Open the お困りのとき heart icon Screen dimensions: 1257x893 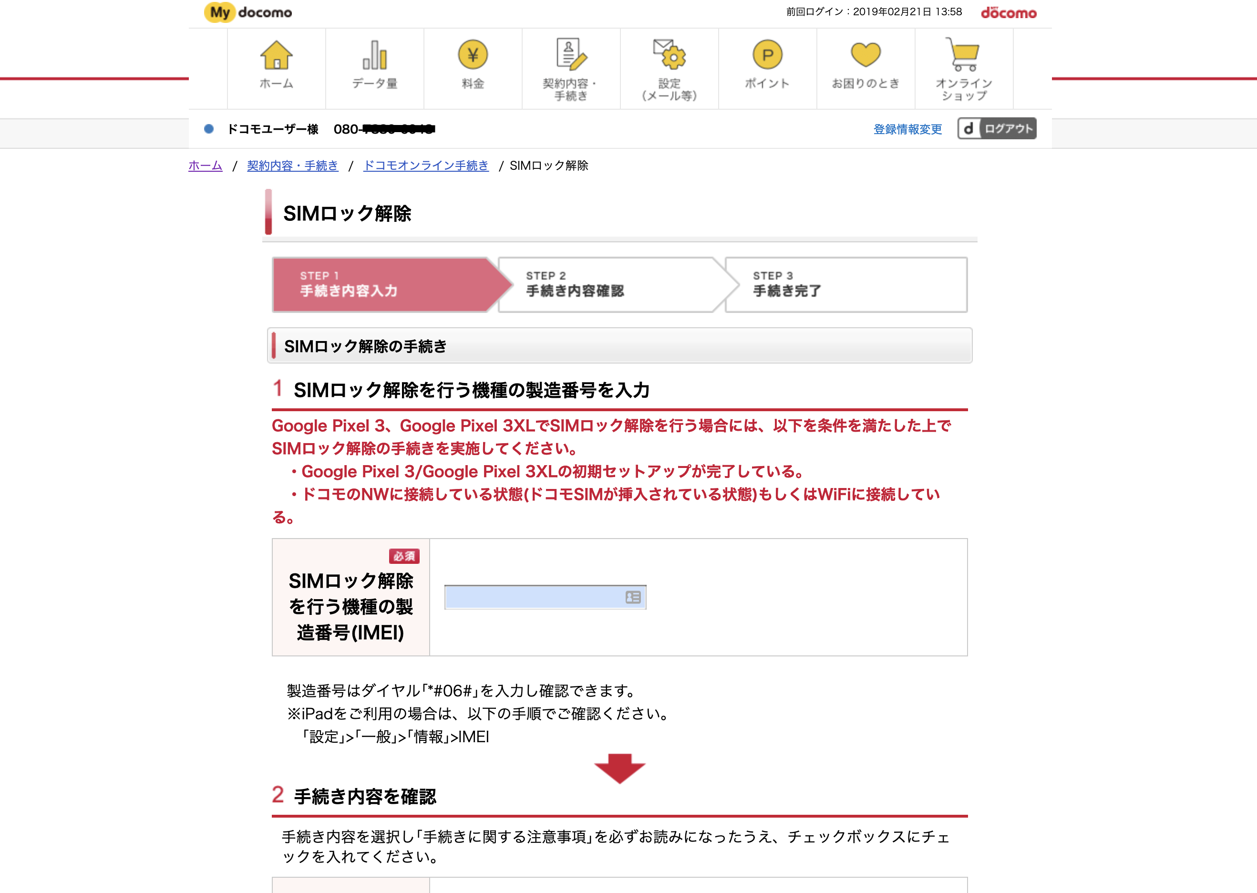tap(865, 54)
